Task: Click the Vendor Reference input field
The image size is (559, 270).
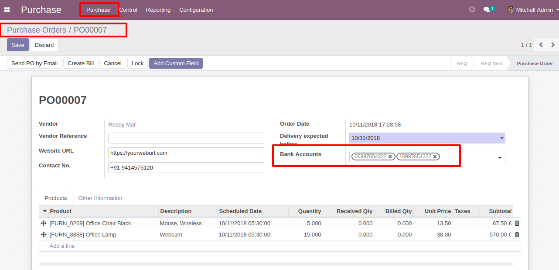Action: 186,138
